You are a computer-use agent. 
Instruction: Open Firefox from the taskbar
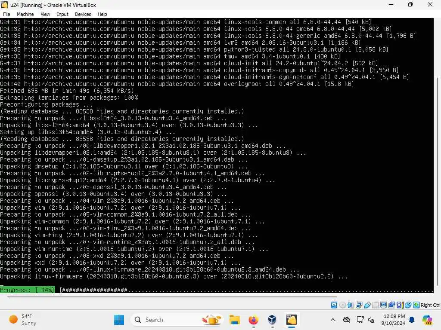pyautogui.click(x=253, y=320)
